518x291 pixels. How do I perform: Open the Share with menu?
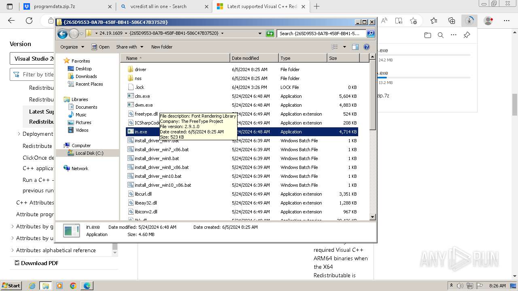(x=129, y=47)
